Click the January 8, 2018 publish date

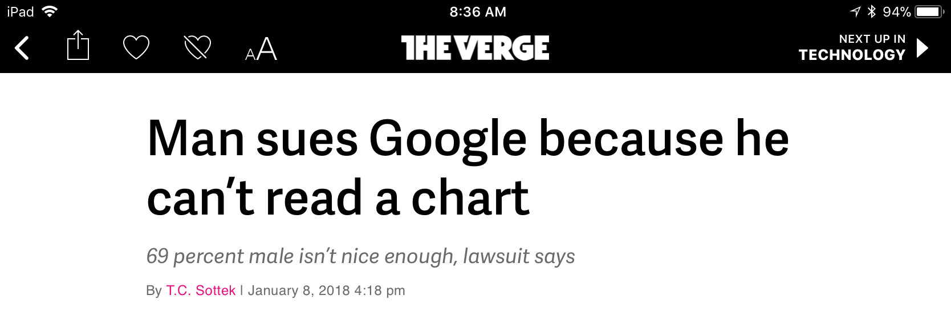tap(326, 290)
